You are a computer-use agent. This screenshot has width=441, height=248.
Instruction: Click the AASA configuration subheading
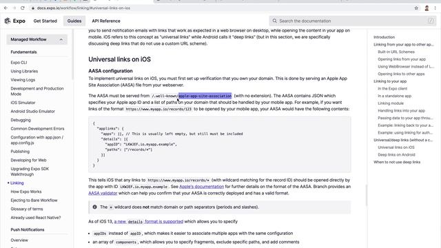110,71
